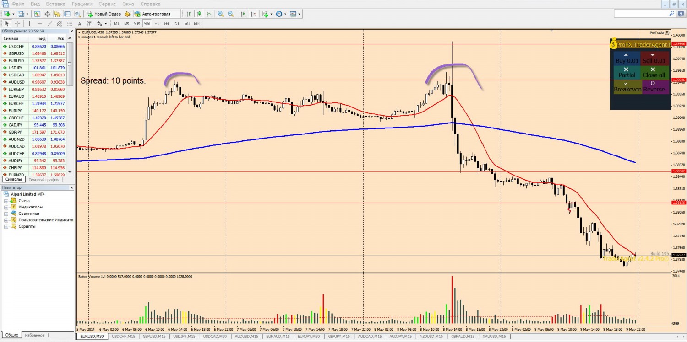Select the text label tool
Image resolution: width=687 pixels, height=342 pixels.
tap(90, 24)
